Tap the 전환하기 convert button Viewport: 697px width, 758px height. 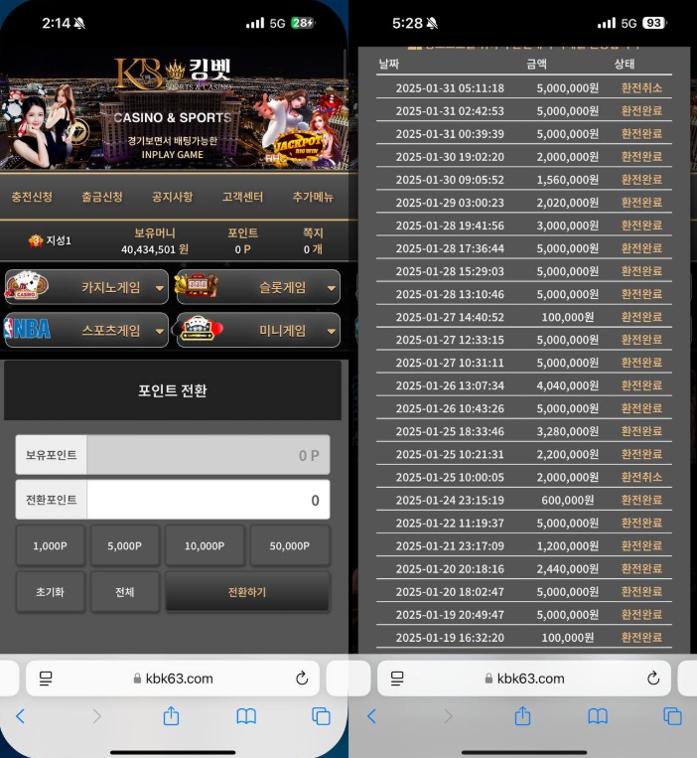click(x=247, y=592)
